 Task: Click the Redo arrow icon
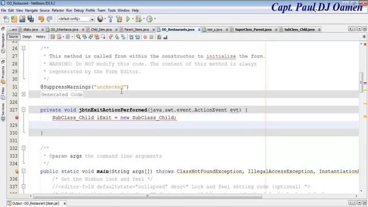coord(49,19)
